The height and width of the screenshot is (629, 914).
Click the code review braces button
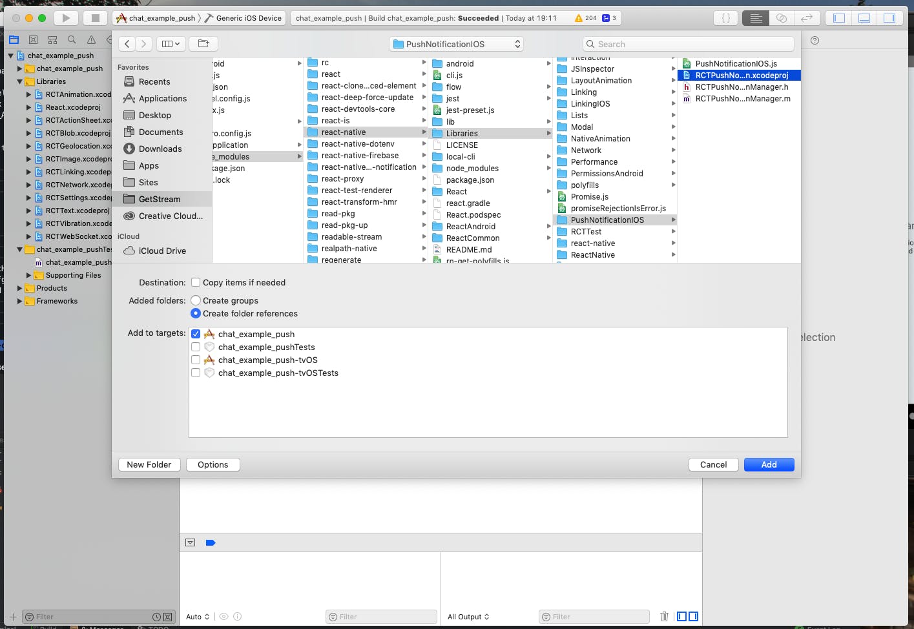pos(726,18)
